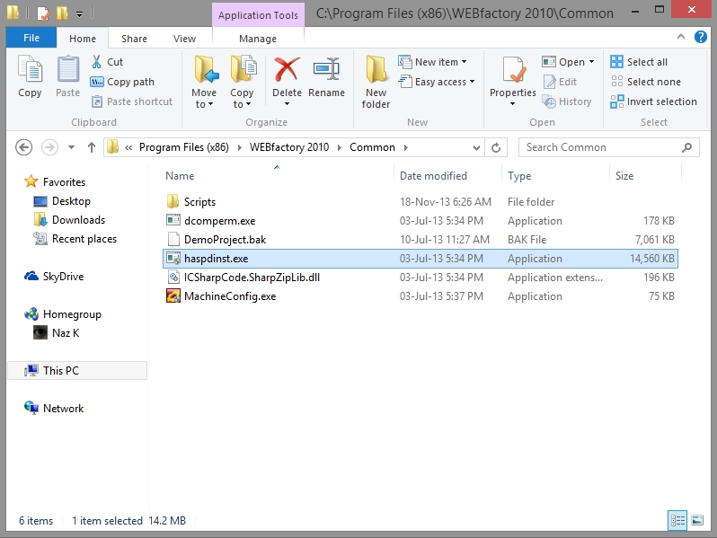
Task: Switch to Large icons view in status bar
Action: point(697,520)
